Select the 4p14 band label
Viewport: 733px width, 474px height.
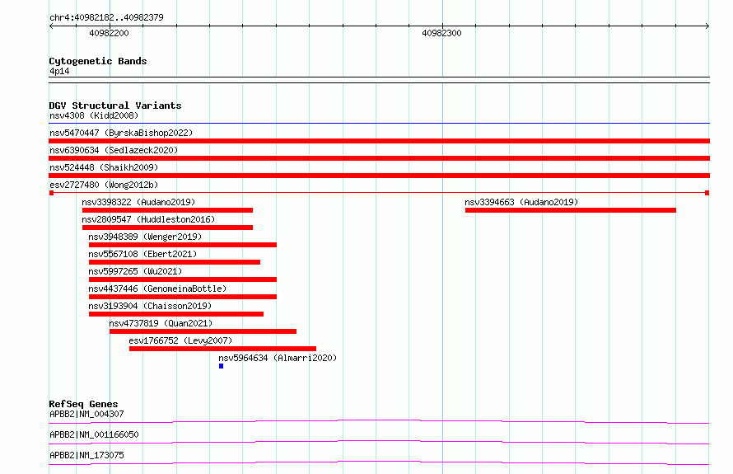point(59,71)
